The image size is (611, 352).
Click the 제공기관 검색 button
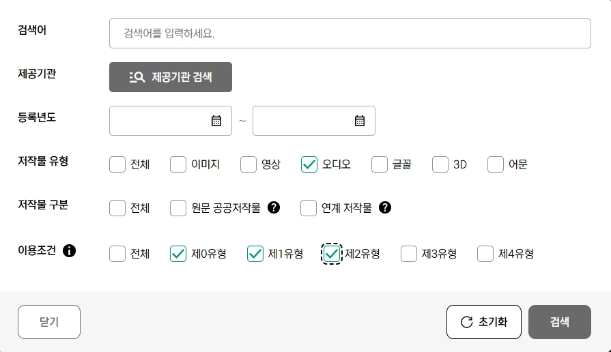(x=171, y=77)
